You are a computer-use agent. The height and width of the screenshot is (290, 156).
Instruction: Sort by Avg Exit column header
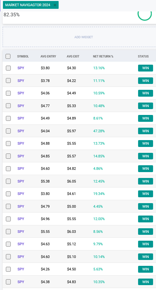pyautogui.click(x=73, y=56)
